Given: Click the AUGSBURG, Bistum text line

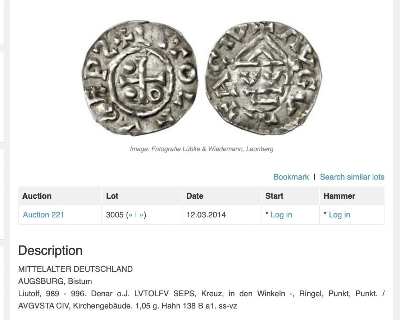Looking at the screenshot, I should click(x=55, y=281).
